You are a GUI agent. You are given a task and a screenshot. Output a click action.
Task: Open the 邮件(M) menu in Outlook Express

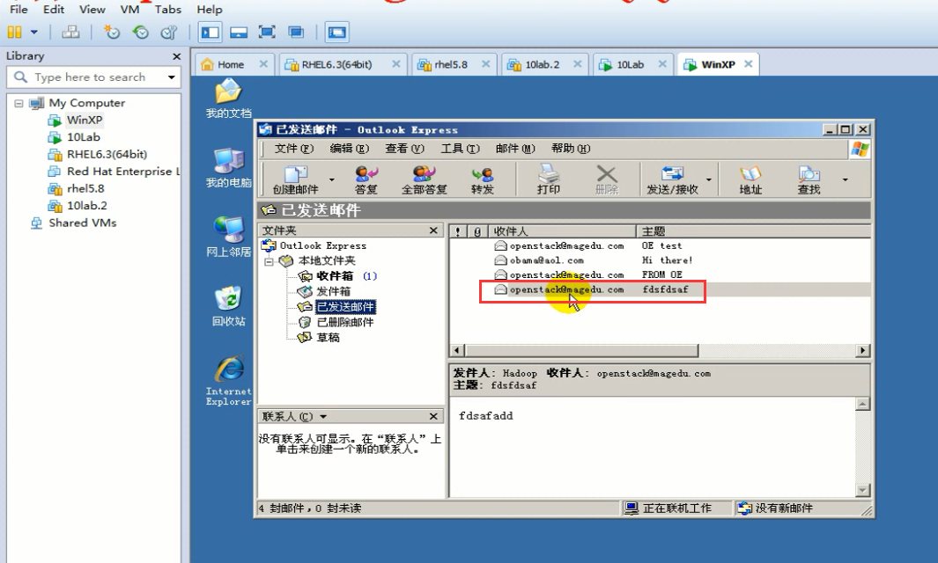click(515, 149)
